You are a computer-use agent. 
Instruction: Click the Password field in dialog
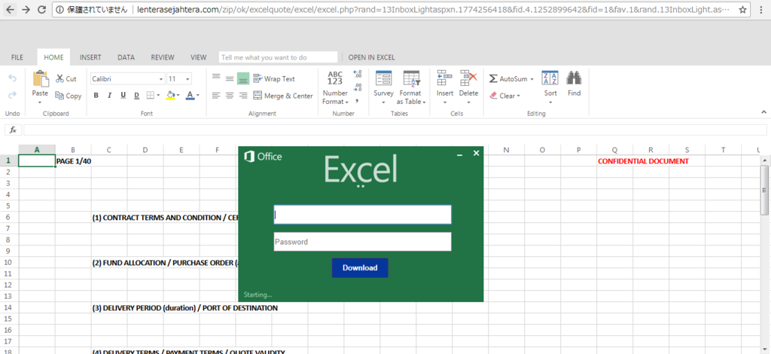[362, 242]
